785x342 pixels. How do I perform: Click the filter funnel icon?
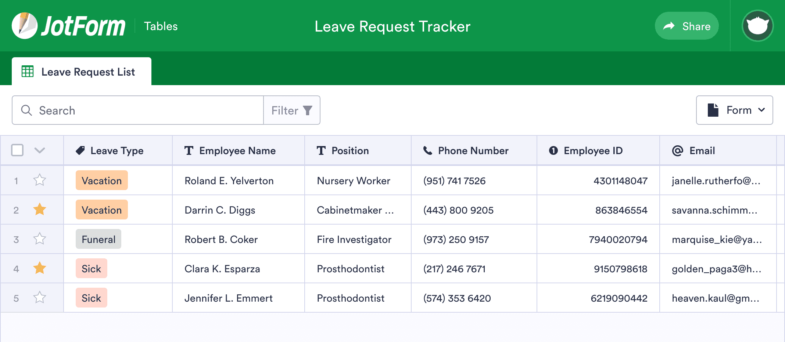(x=308, y=110)
